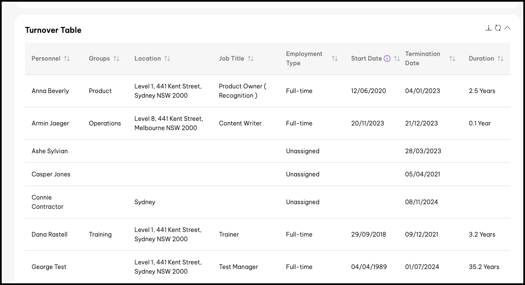Viewport: 525px width, 285px height.
Task: Sort table by Personnel column
Action: (x=67, y=59)
